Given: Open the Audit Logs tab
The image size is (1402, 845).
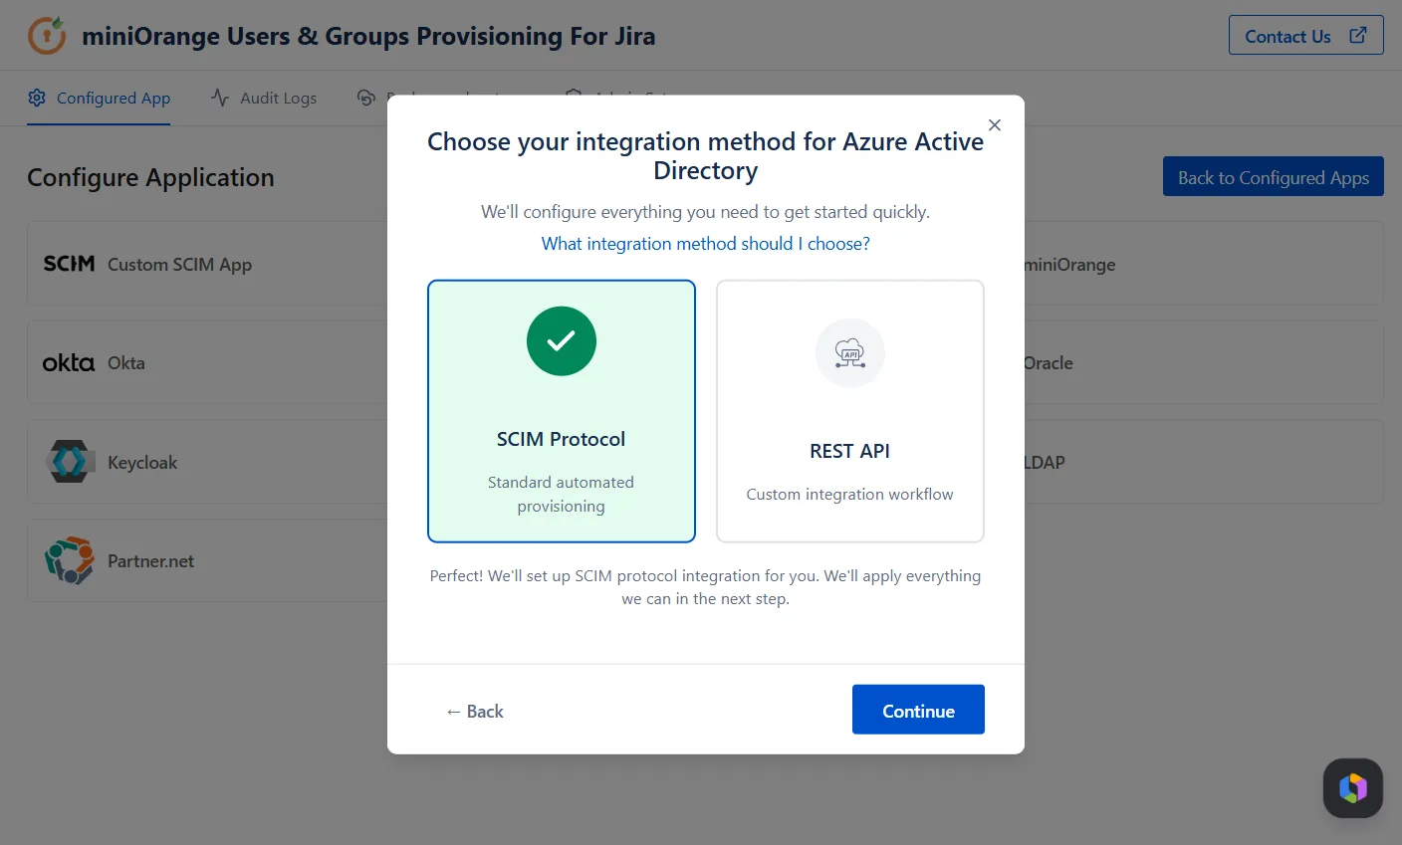Looking at the screenshot, I should 264,98.
